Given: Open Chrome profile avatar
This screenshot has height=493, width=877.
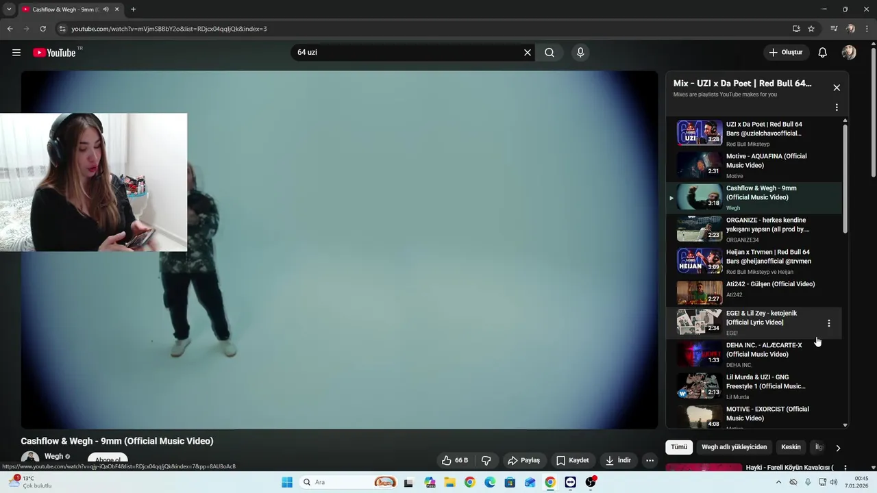Looking at the screenshot, I should tap(850, 29).
